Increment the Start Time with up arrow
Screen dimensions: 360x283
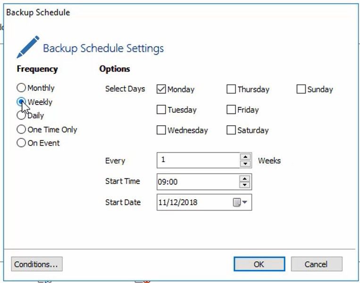[244, 178]
